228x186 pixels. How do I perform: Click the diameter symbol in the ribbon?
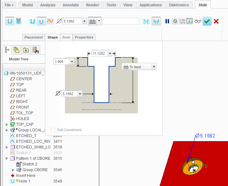click(x=59, y=21)
